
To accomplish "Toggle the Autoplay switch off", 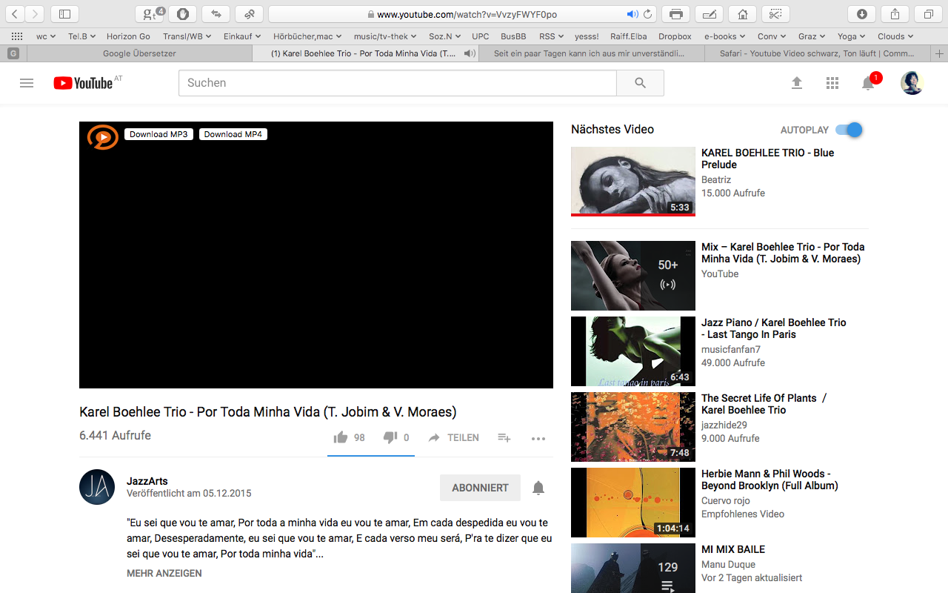I will pos(849,130).
